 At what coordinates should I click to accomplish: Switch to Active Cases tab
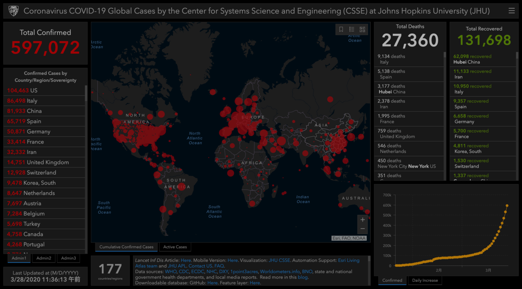point(175,247)
